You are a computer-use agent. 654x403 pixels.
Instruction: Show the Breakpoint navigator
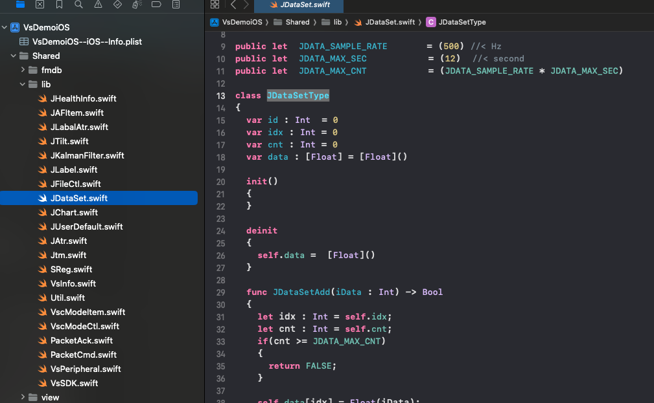click(156, 5)
